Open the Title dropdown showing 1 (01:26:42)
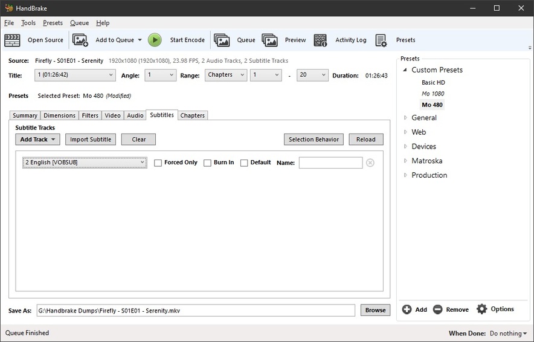The height and width of the screenshot is (342, 534). (x=75, y=75)
